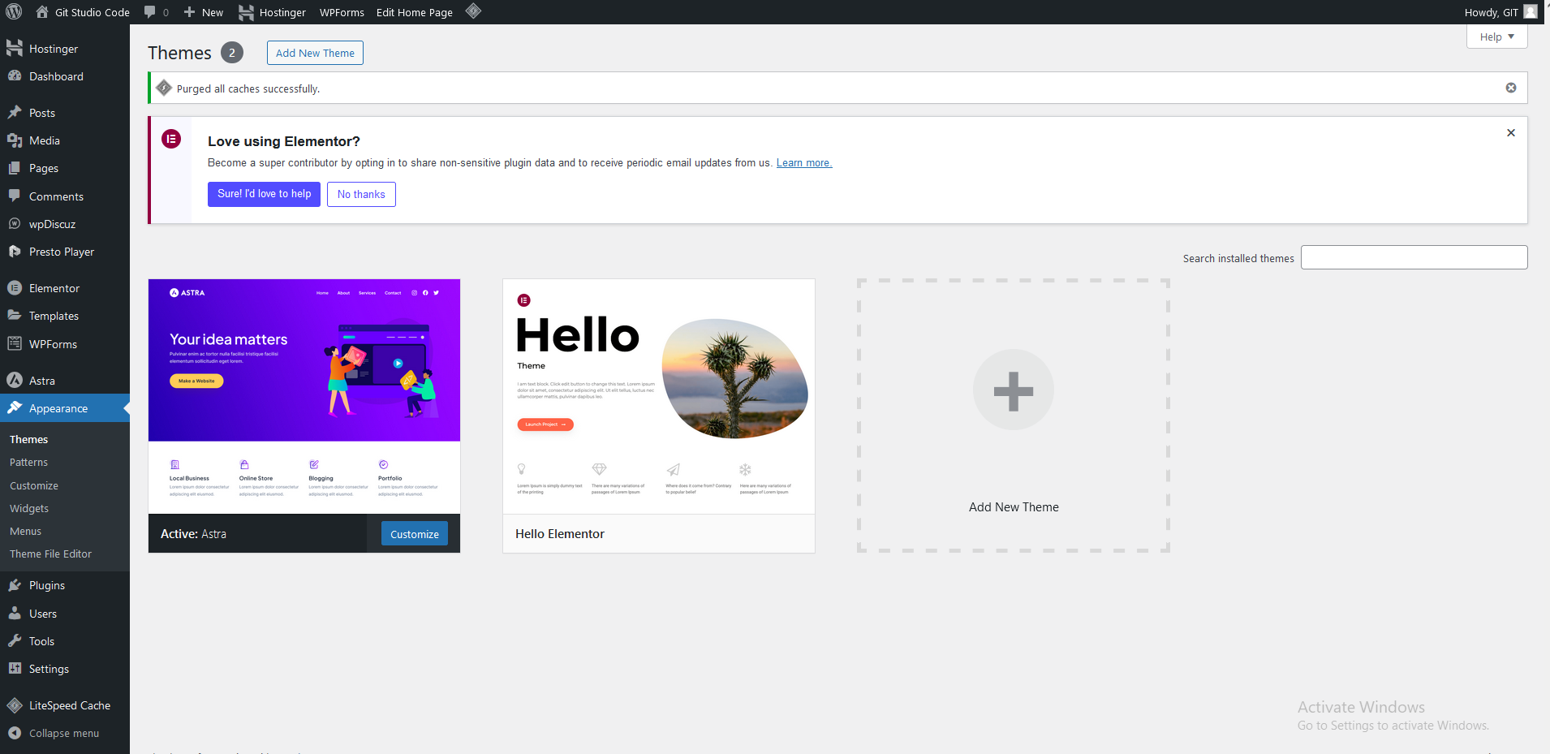Click the Tools wrench icon
This screenshot has height=754, width=1550.
click(15, 641)
